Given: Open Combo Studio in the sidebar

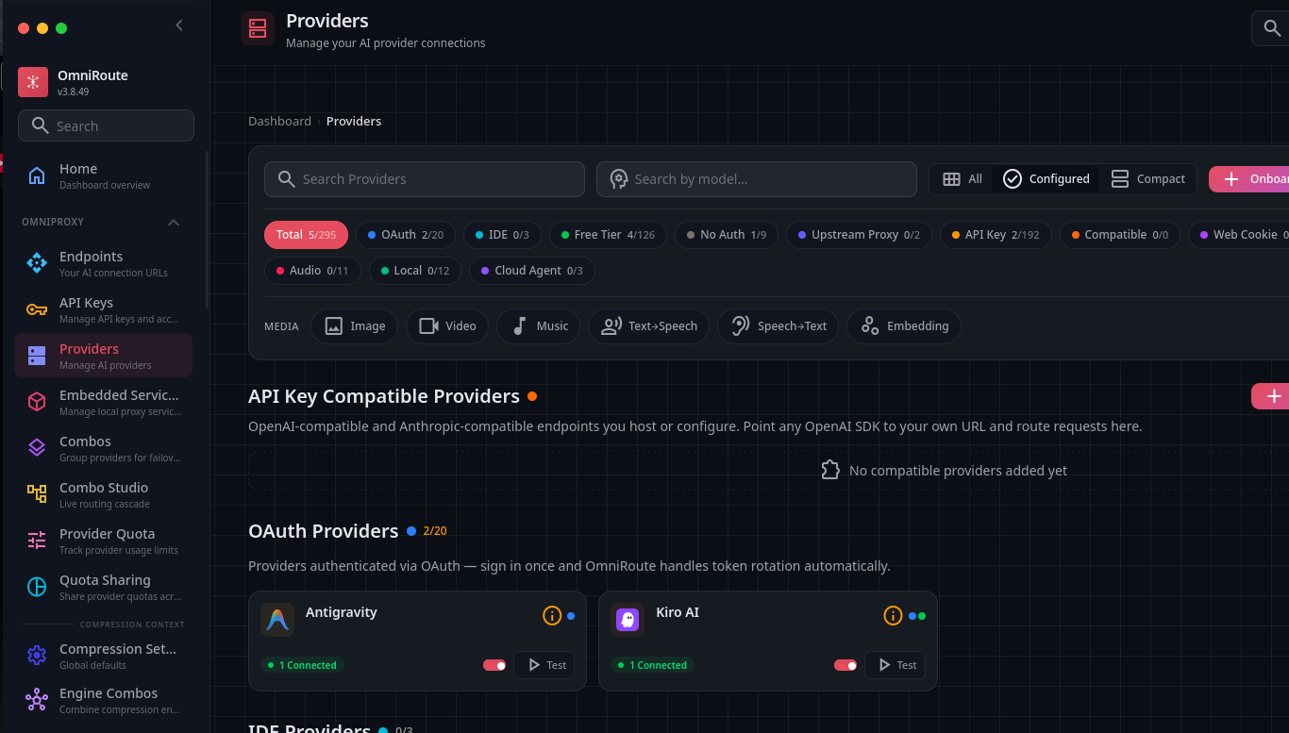Looking at the screenshot, I should [103, 495].
